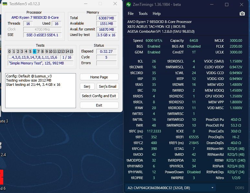
Task: Click the Exit button in TestMem5
Action: click(99, 105)
